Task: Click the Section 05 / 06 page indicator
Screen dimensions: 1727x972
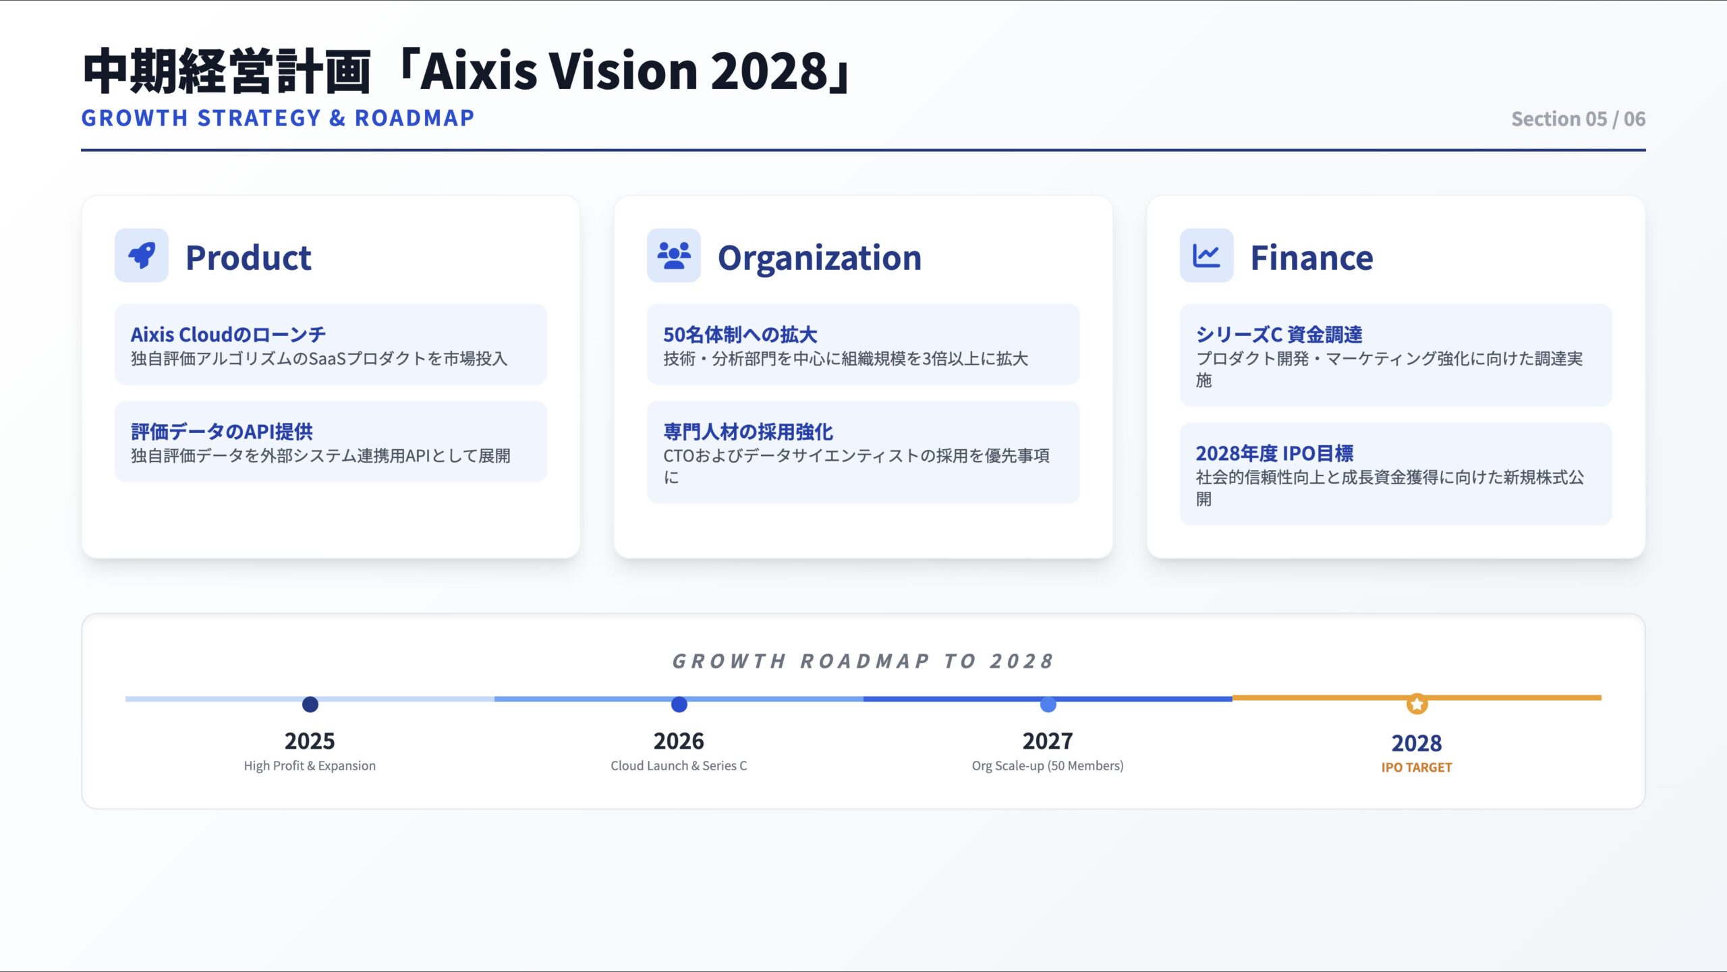Action: (x=1578, y=119)
